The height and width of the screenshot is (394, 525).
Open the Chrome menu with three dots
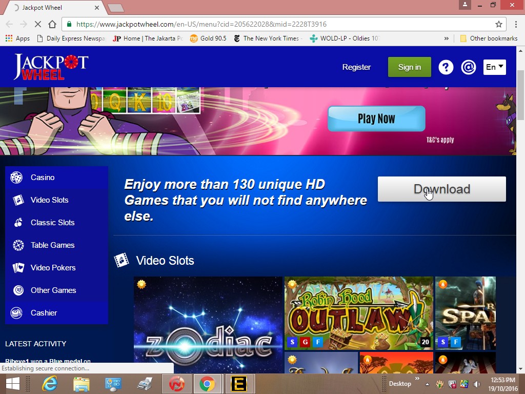516,24
